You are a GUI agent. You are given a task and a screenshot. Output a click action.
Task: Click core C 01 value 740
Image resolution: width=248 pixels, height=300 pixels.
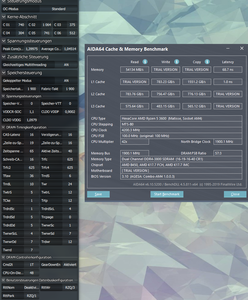click(21, 25)
